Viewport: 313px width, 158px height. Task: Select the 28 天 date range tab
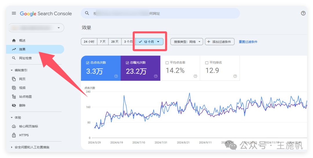[x=115, y=42]
